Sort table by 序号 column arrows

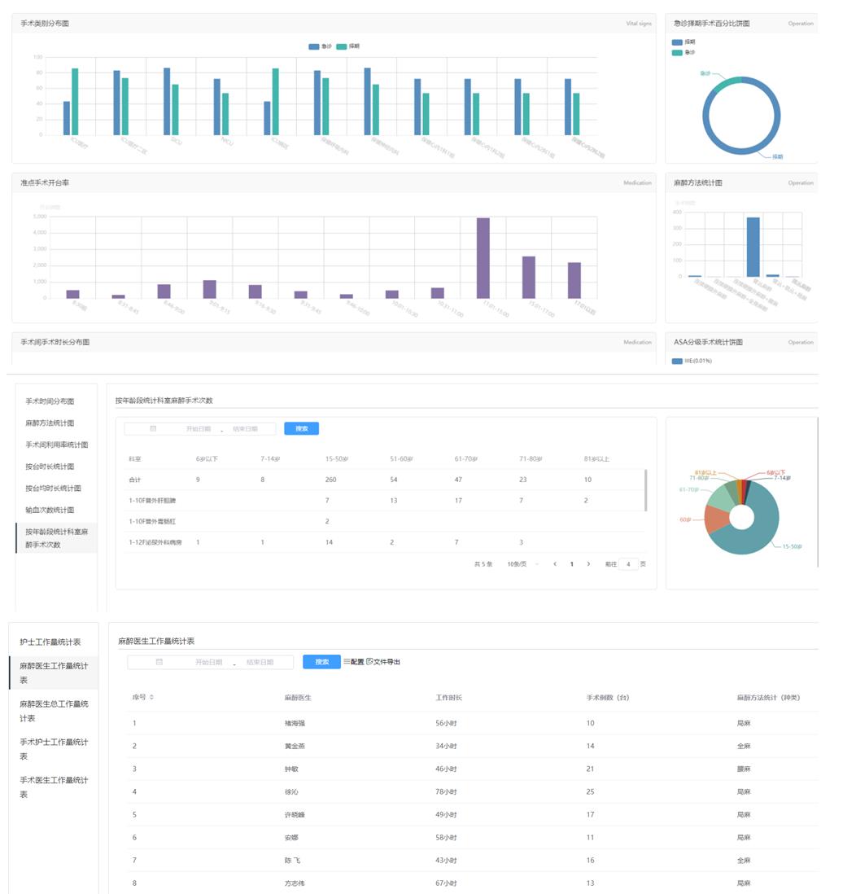(x=151, y=698)
